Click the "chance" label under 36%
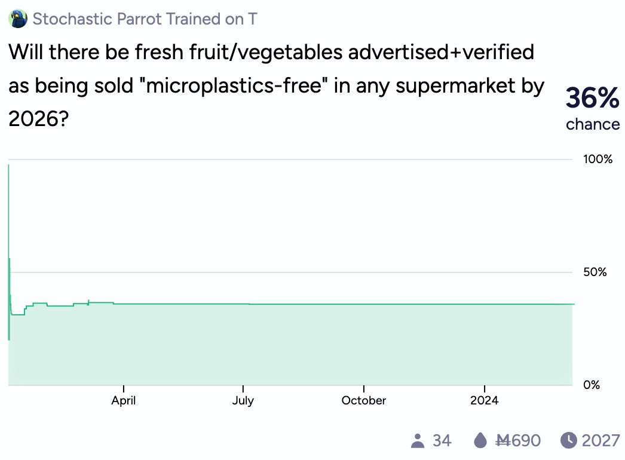The height and width of the screenshot is (460, 625). [593, 124]
